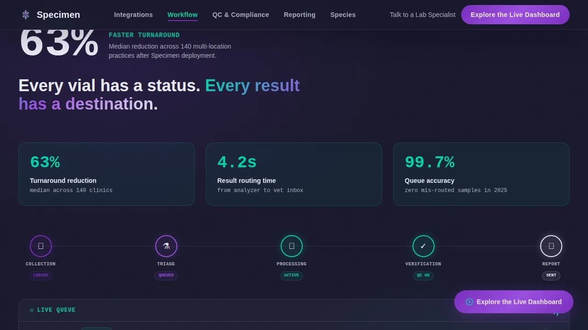The image size is (588, 330).
Task: Click the floating Explore the Live Dashboard button
Action: pos(514,302)
